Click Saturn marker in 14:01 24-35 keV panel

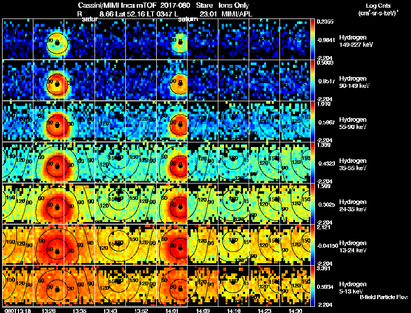click(180, 207)
